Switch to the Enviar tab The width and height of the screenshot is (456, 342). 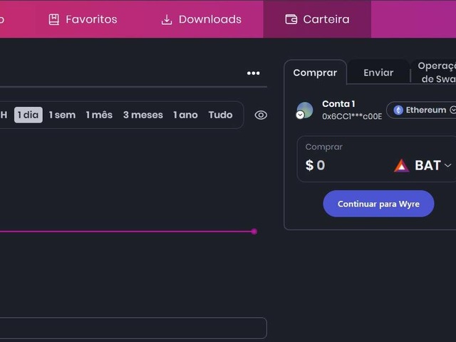[x=378, y=73]
